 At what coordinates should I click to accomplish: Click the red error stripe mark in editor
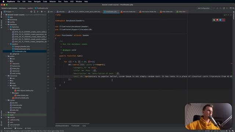click(x=231, y=63)
